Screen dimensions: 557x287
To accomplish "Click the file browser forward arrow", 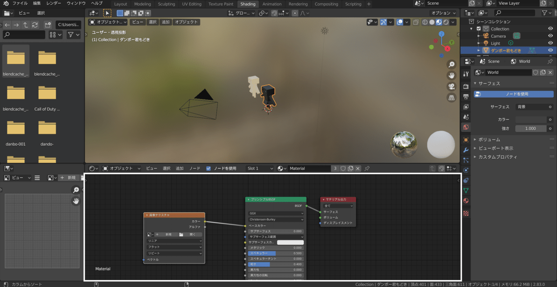I will coord(16,24).
